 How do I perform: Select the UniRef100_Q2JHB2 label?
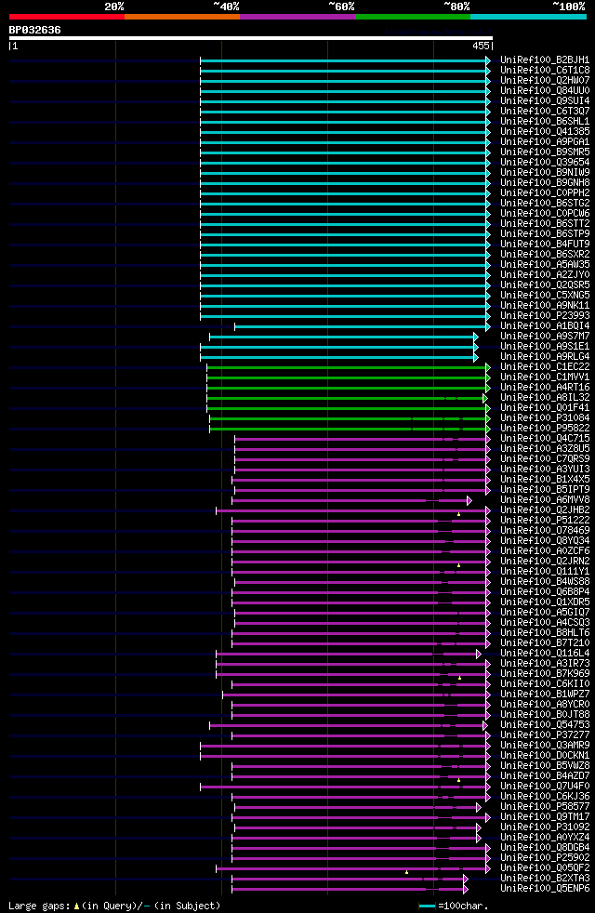pyautogui.click(x=545, y=510)
